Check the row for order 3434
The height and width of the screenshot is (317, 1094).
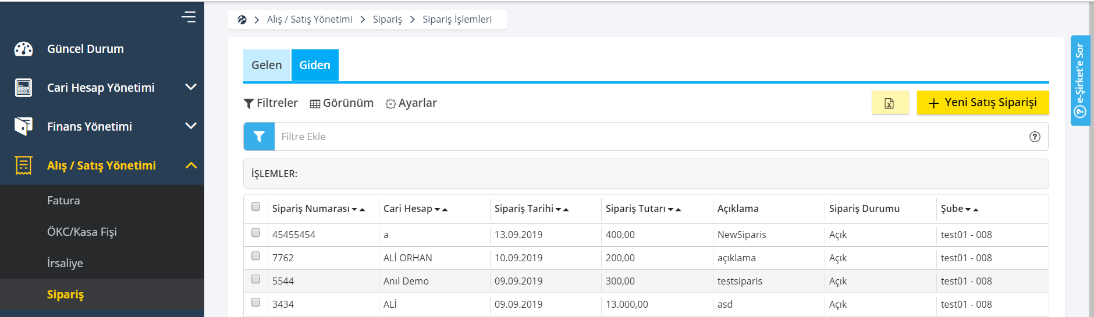pyautogui.click(x=255, y=302)
